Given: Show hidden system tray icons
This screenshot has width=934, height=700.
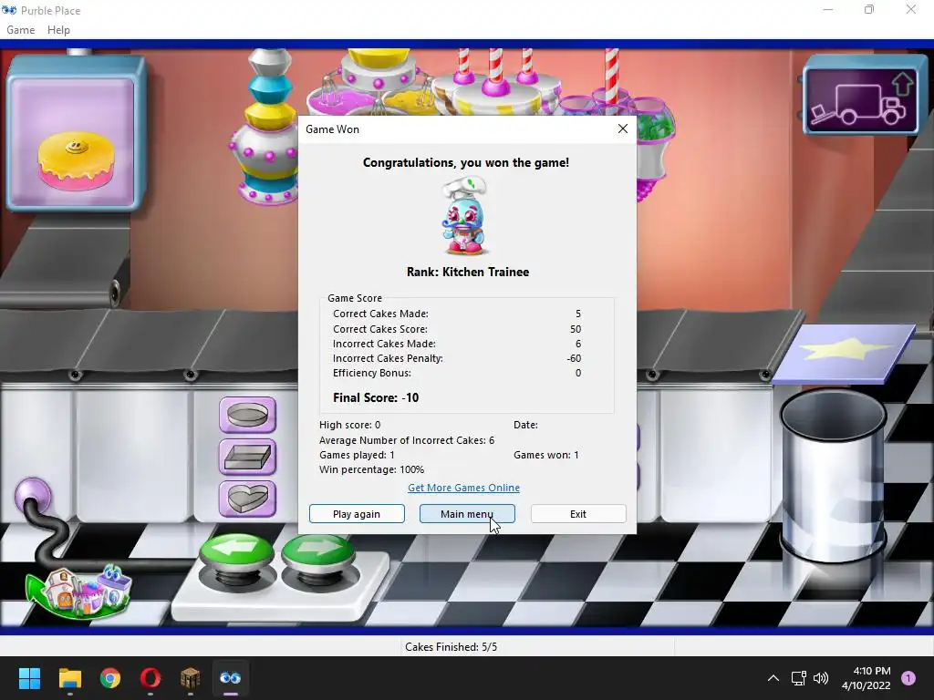Looking at the screenshot, I should pos(773,678).
